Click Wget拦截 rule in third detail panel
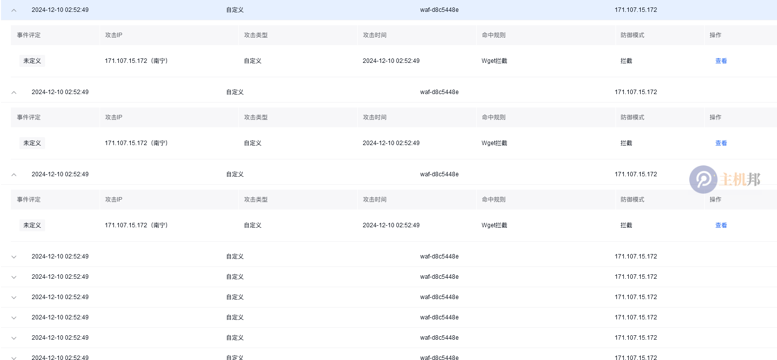Screen dimensions: 777x360 (x=495, y=225)
